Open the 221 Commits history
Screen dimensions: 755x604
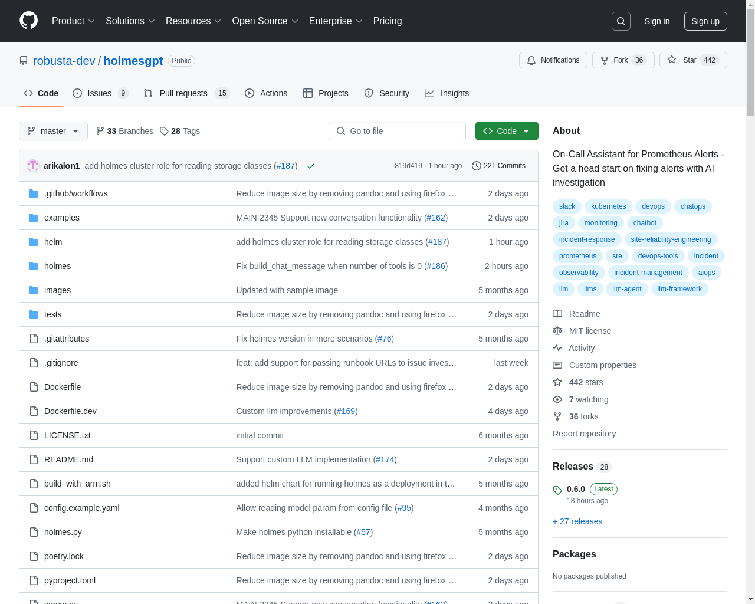click(x=498, y=166)
